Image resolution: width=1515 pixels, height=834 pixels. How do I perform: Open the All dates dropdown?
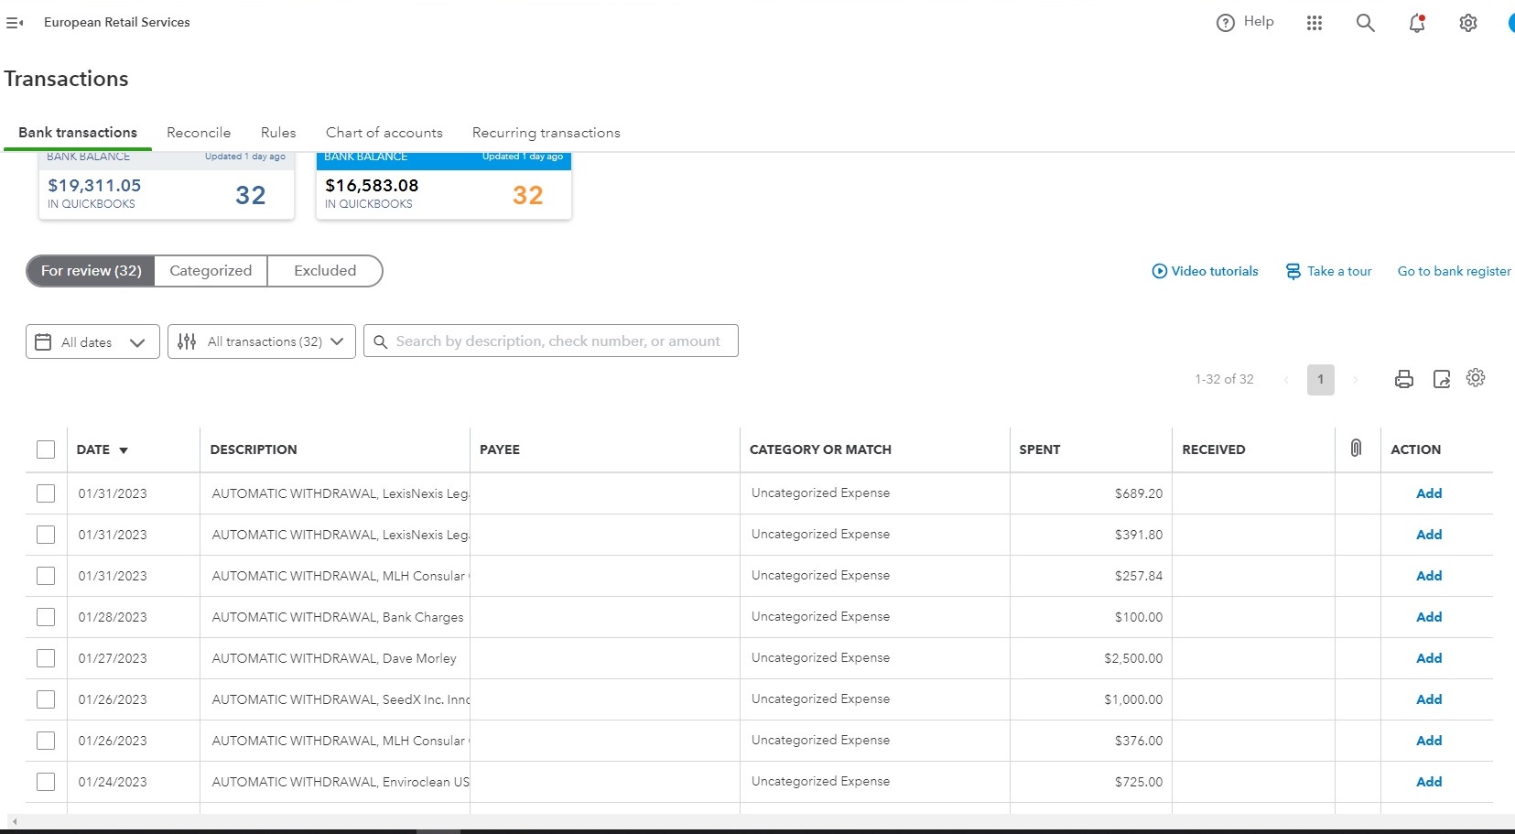coord(92,341)
